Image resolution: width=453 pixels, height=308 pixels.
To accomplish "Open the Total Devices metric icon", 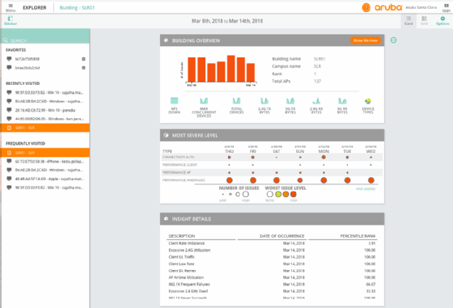I will coord(236,101).
